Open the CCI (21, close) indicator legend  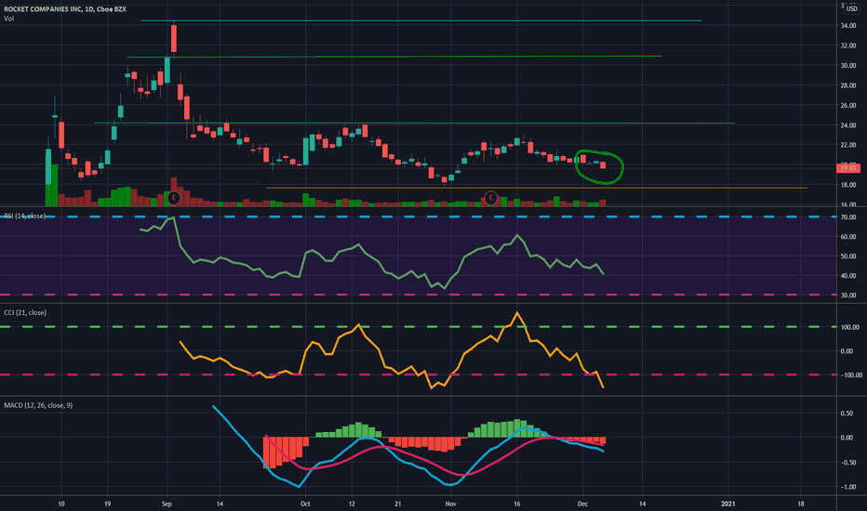[25, 313]
